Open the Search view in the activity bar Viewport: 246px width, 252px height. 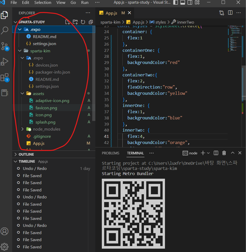point(4,30)
